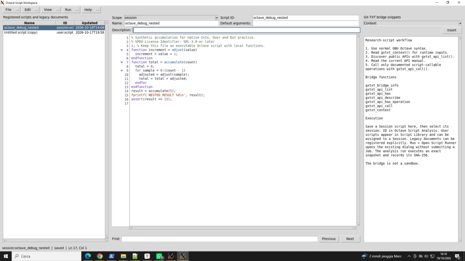Open the Windows Start menu

5,256
